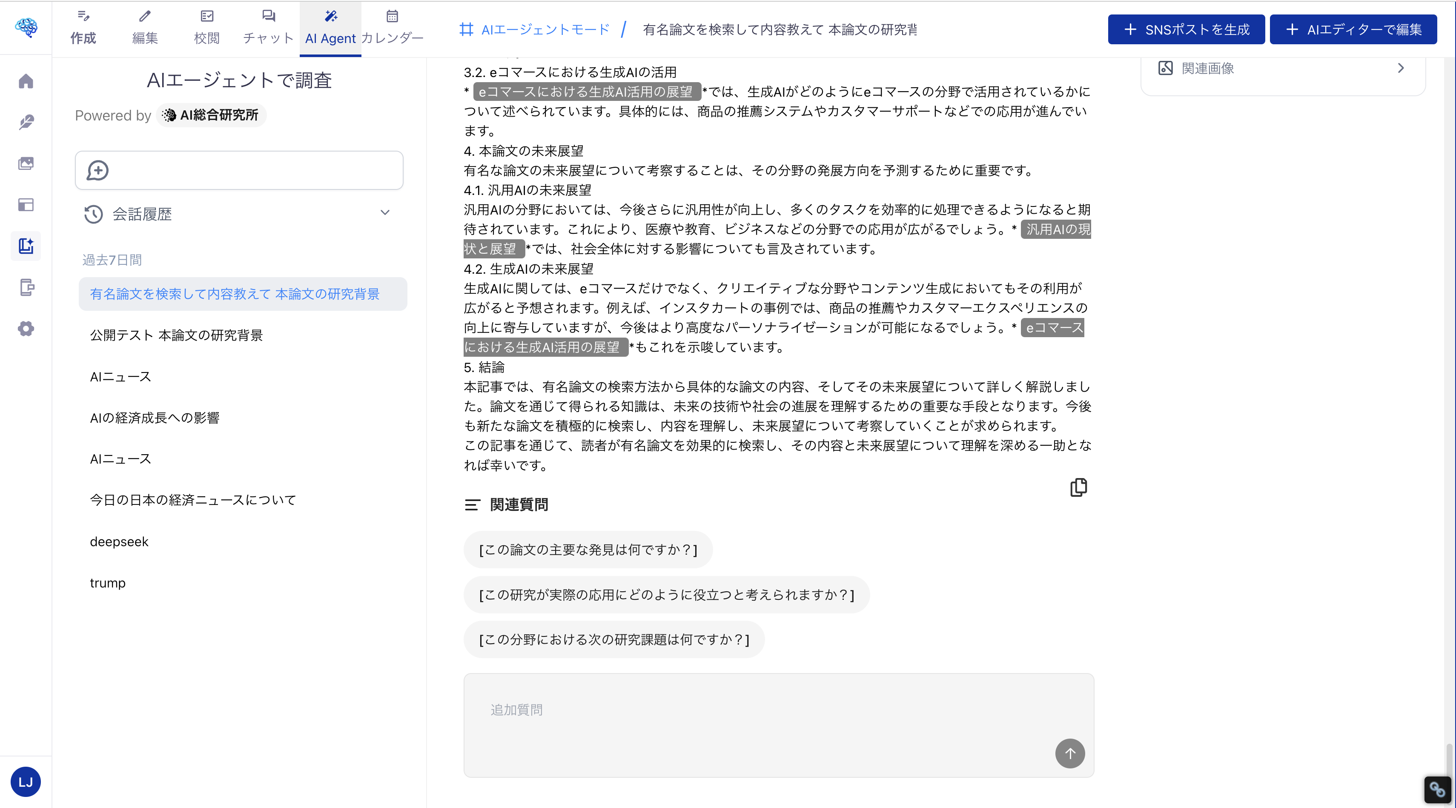Screen dimensions: 1456x808
Task: Open settings gear in sidebar
Action: coord(26,329)
